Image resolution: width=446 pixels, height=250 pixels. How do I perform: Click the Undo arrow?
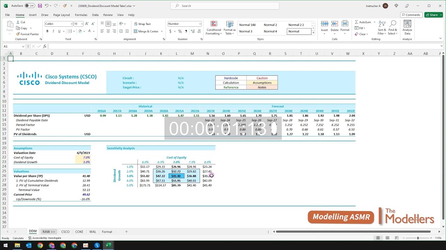click(x=46, y=6)
